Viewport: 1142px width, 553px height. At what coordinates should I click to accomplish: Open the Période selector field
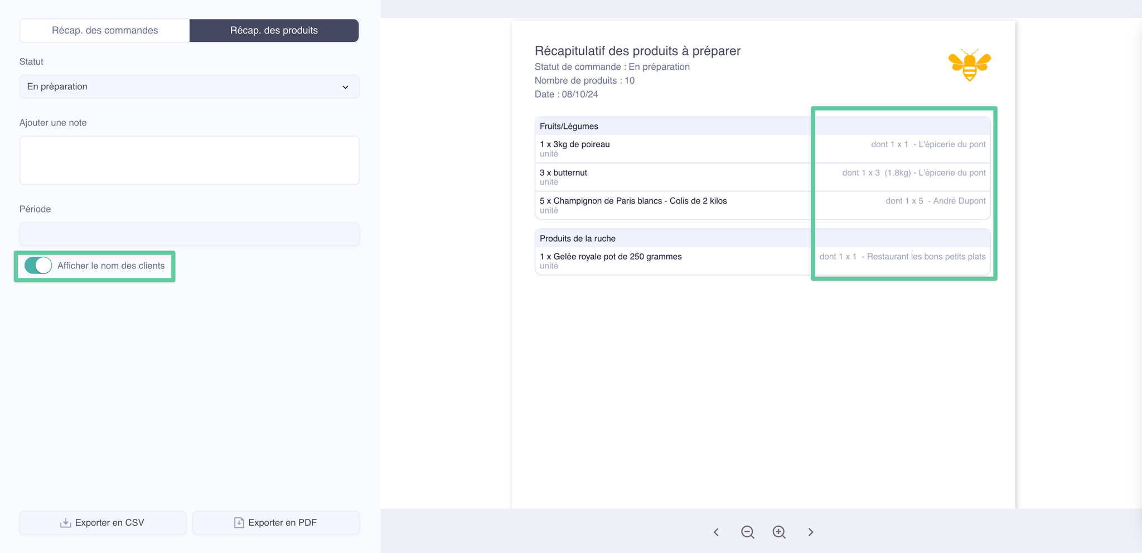[x=189, y=234]
